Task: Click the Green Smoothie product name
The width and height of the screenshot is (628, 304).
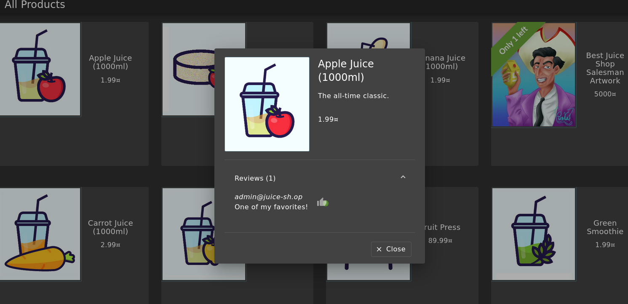Action: pyautogui.click(x=605, y=227)
